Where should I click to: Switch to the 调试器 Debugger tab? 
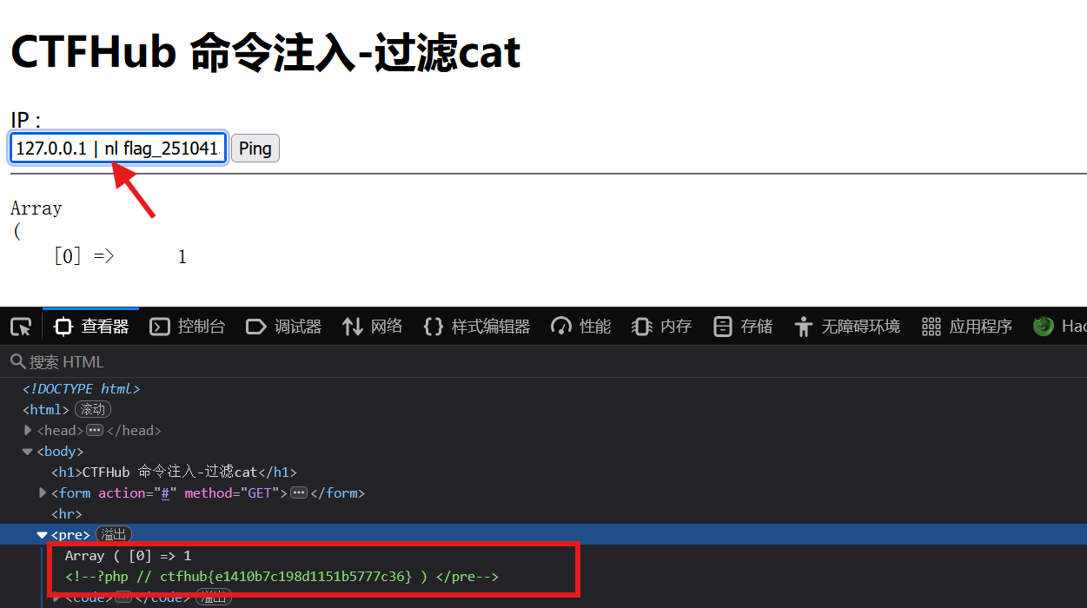click(x=283, y=327)
